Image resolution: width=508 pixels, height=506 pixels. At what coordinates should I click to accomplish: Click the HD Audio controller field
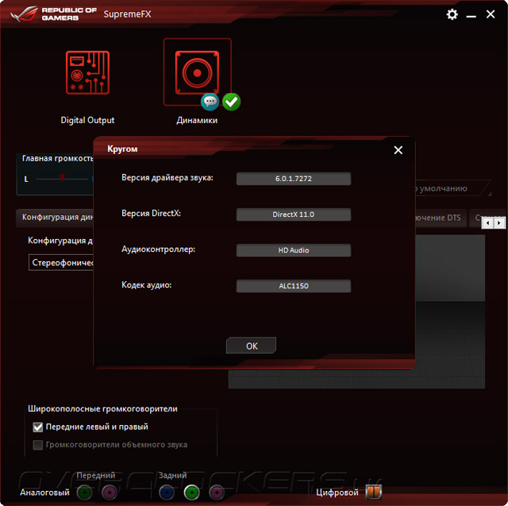294,250
